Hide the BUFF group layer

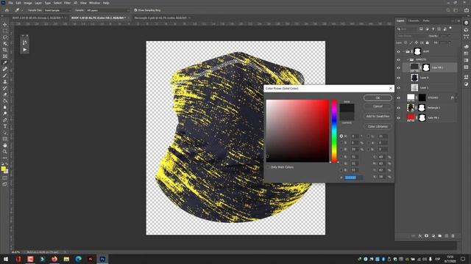(398, 51)
